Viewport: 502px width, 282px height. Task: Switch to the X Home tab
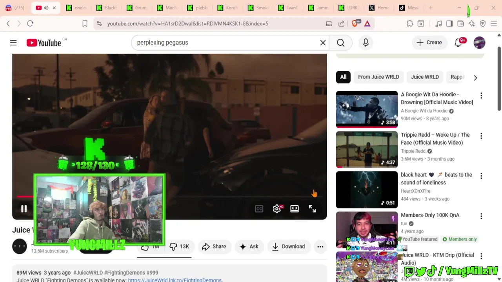379,8
